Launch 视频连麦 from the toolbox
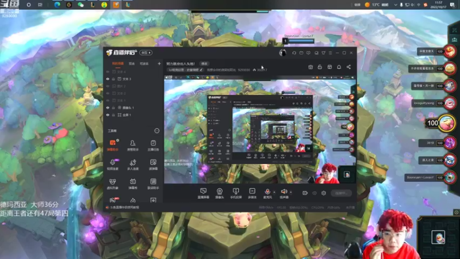 pos(112,165)
